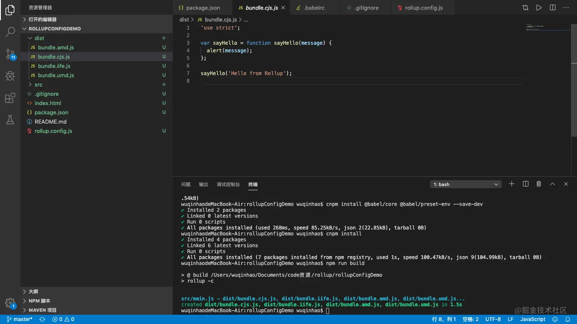This screenshot has height=324, width=577.
Task: Open the Run and Debug view
Action: [10, 76]
